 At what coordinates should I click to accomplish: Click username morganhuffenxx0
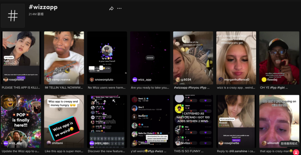(x=237, y=79)
